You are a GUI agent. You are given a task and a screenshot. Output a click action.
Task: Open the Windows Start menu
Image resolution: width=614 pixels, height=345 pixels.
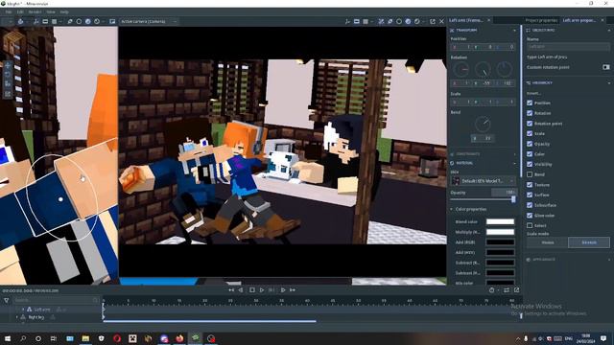[7, 338]
